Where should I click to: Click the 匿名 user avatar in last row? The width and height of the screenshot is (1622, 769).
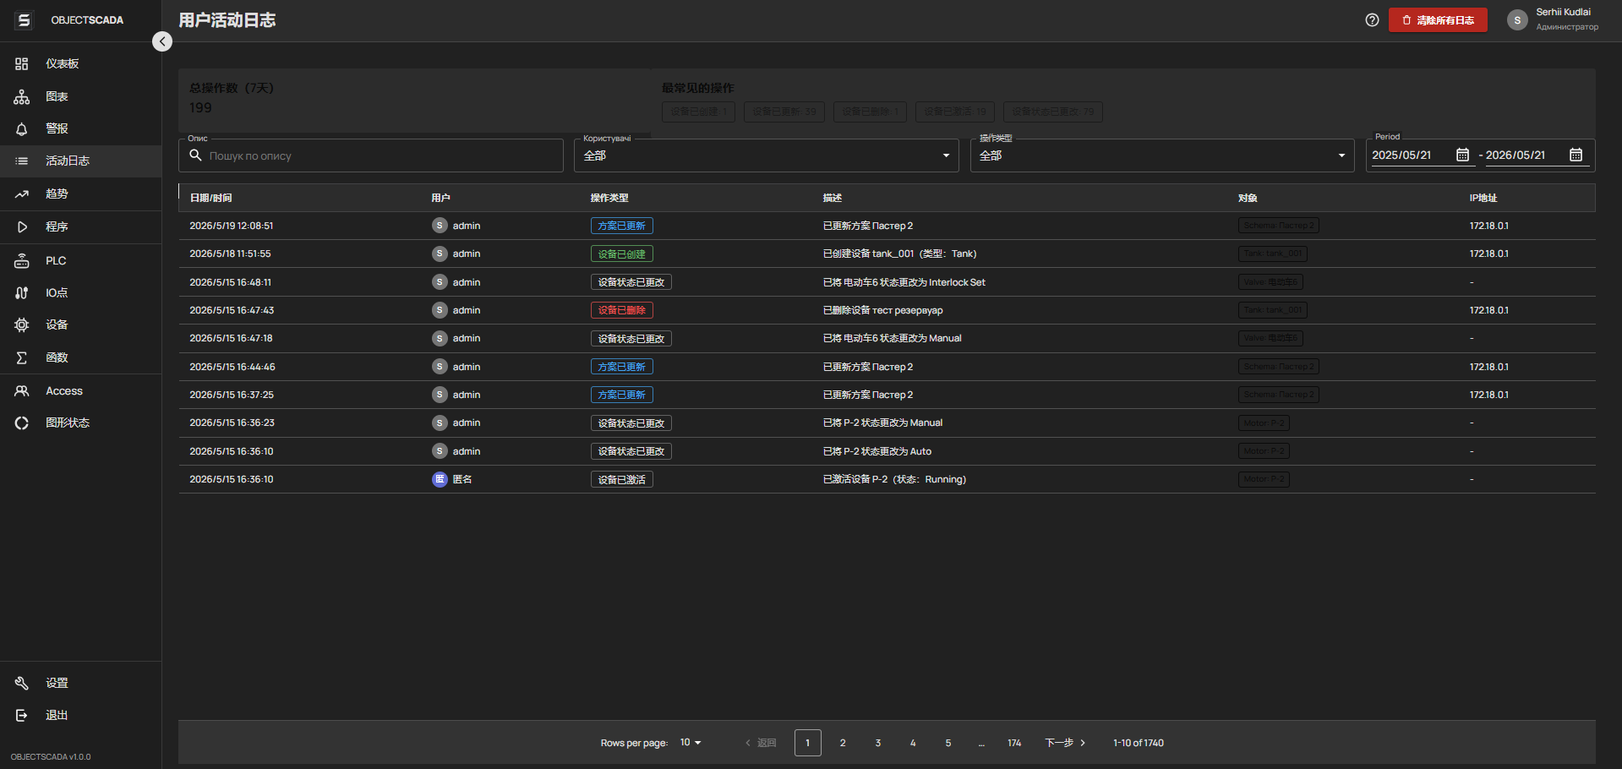(440, 479)
